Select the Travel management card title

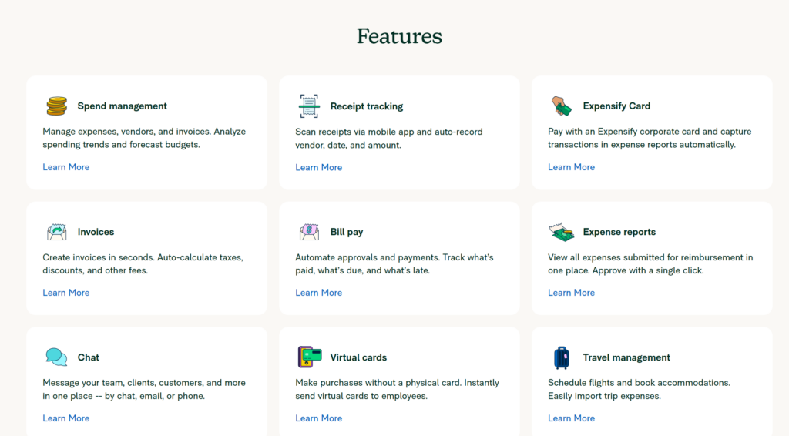[x=626, y=357]
